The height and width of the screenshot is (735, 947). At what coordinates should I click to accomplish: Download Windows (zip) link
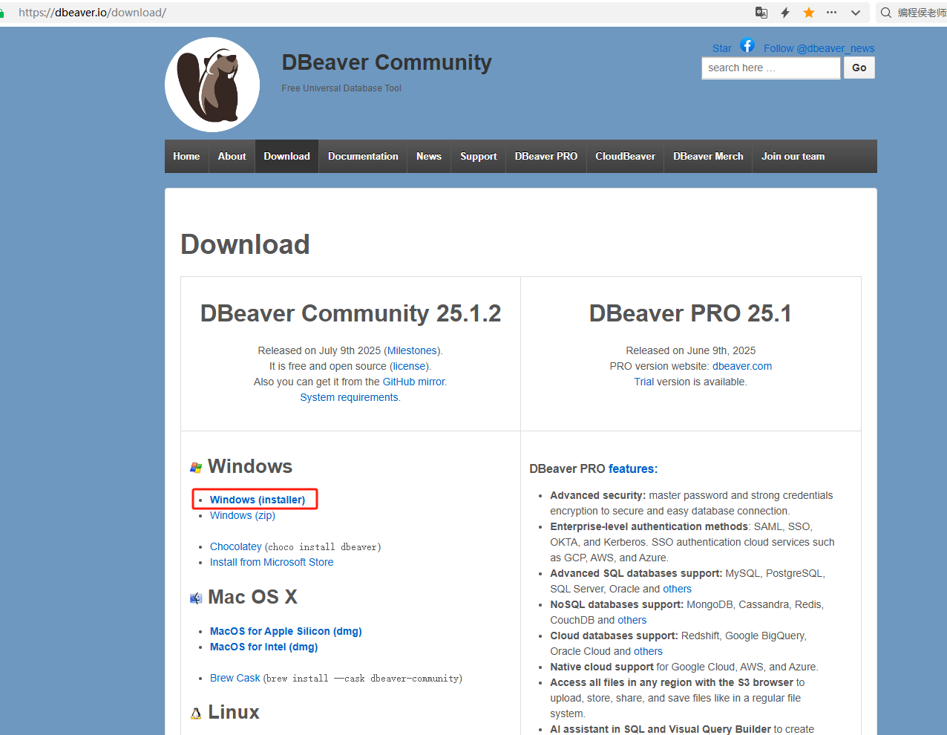(243, 515)
